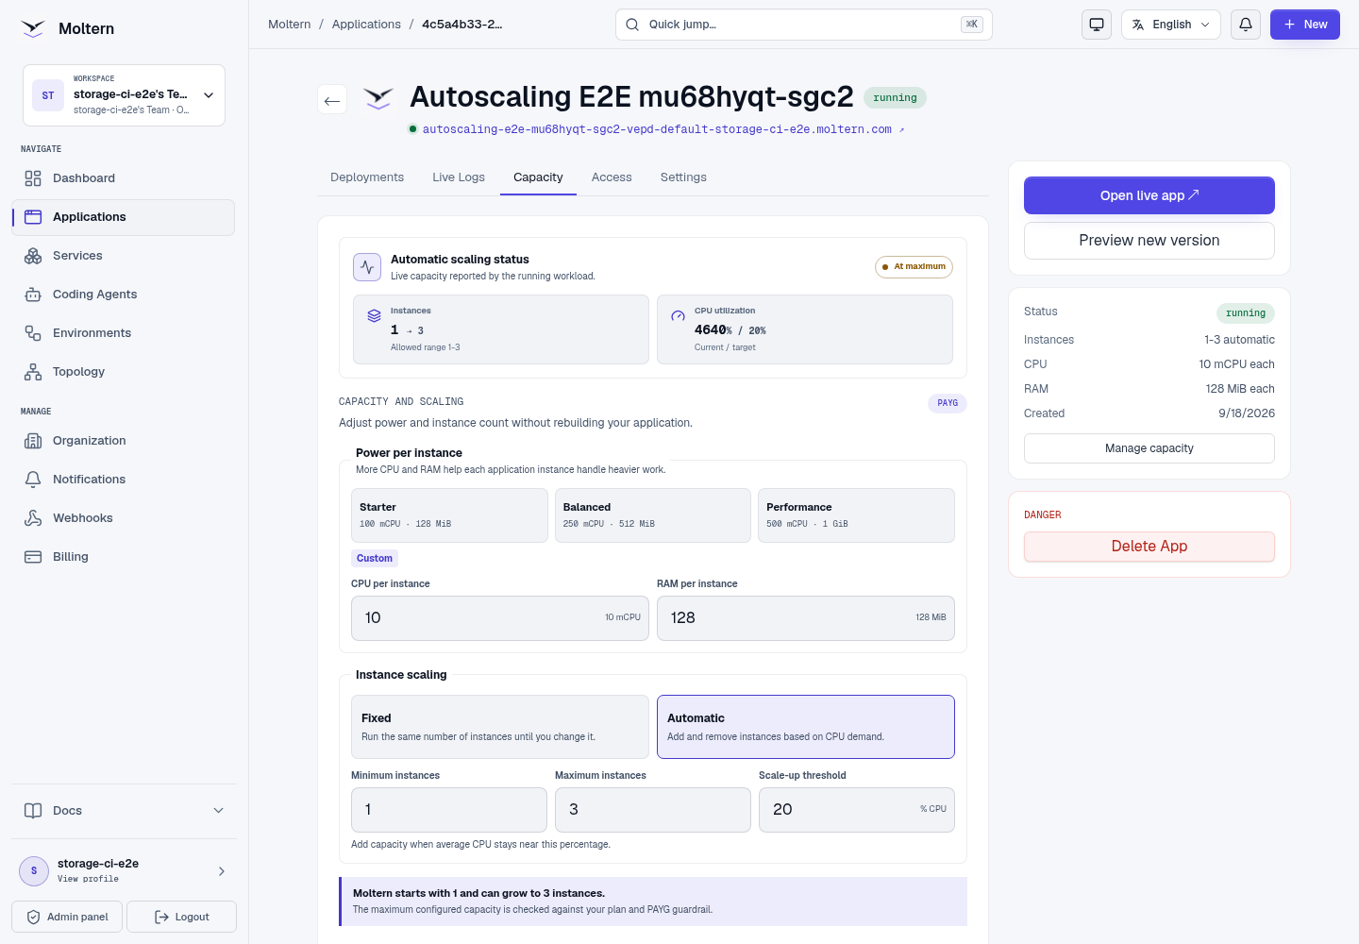Select the Balanced power preset
Image resolution: width=1359 pixels, height=944 pixels.
(653, 515)
